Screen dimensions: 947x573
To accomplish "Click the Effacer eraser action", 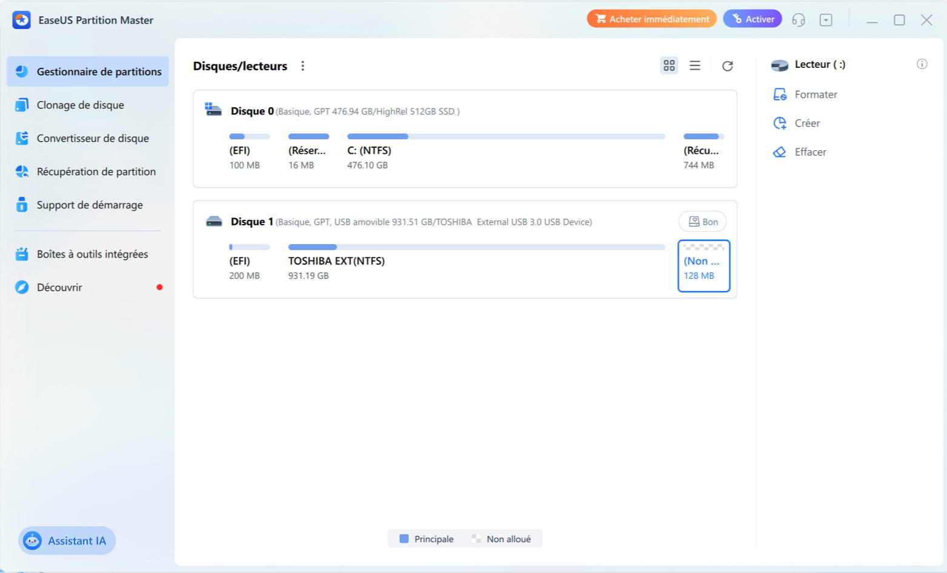I will click(x=809, y=152).
